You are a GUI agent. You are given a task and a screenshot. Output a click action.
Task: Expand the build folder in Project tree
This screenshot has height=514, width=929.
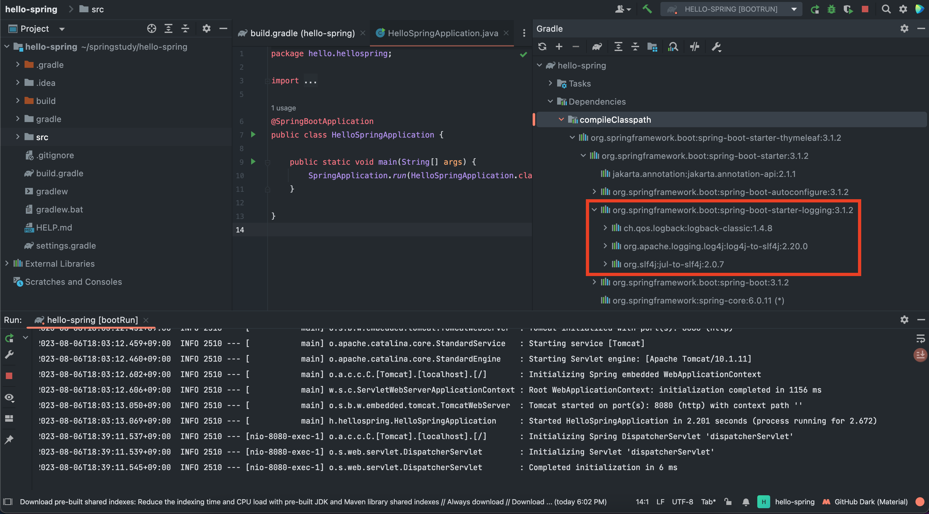(17, 101)
